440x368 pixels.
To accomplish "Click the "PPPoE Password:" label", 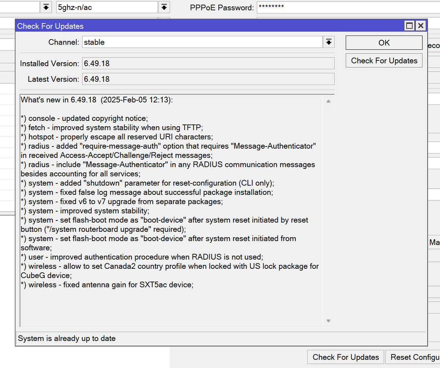I will [x=221, y=7].
